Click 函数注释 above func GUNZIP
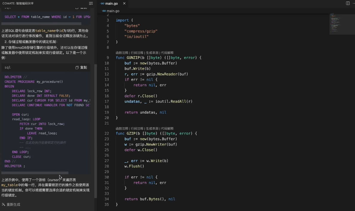The image size is (355, 211). [x=122, y=53]
